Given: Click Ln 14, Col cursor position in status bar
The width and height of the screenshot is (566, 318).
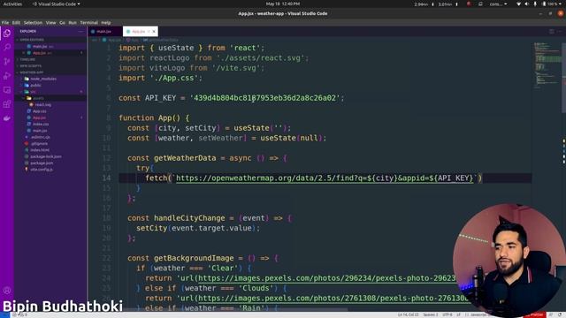Looking at the screenshot, I should pos(408,314).
